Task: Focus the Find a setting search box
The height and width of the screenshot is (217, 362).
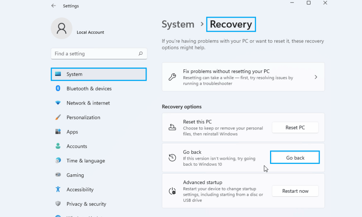Action: click(95, 54)
